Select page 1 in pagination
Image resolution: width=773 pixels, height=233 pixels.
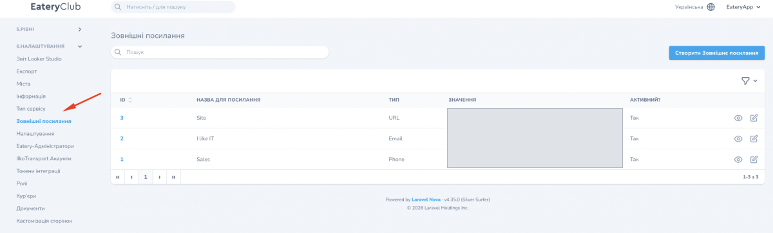point(146,176)
